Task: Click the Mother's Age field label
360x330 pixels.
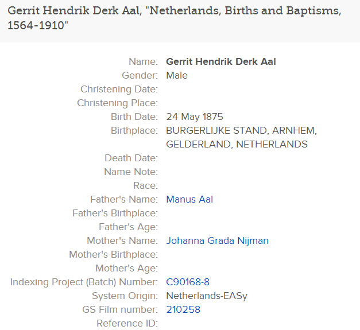Action: tap(126, 269)
